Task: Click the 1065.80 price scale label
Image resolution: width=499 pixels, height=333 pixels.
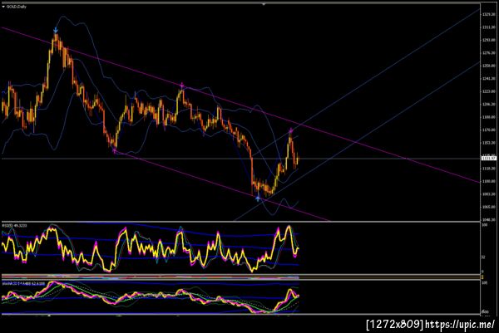Action: coord(489,207)
